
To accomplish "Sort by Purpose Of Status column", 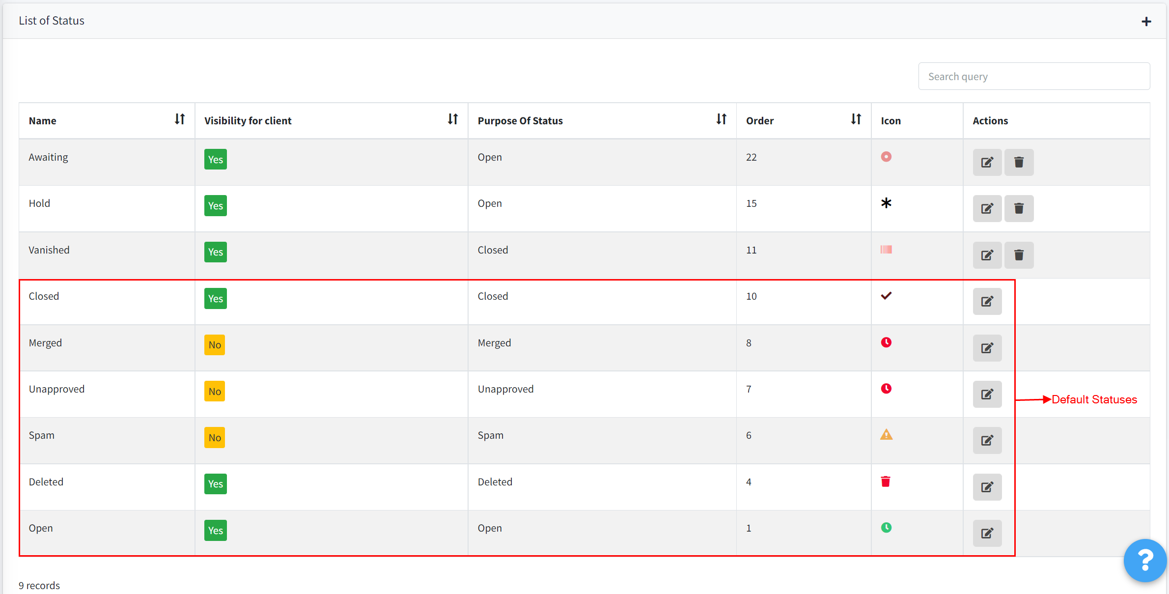I will tap(721, 119).
